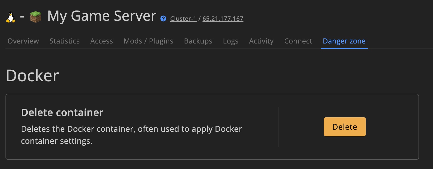This screenshot has width=433, height=169.
Task: Select the Access tab
Action: [101, 41]
